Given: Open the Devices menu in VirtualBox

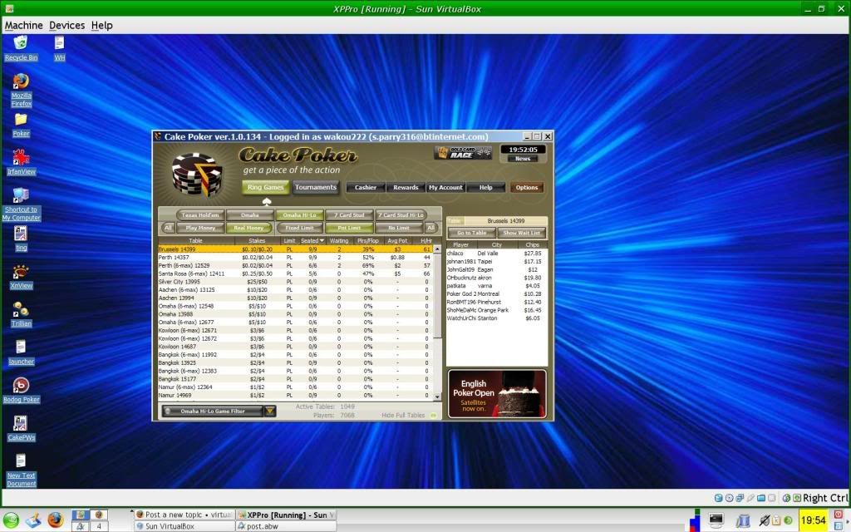Looking at the screenshot, I should [66, 26].
